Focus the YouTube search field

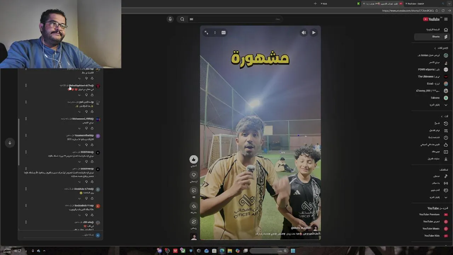click(235, 19)
